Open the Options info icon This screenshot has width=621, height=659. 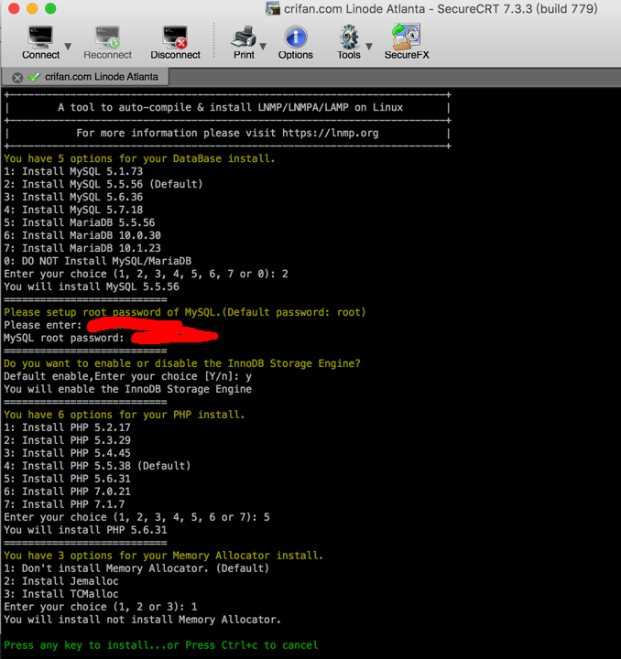[x=296, y=42]
